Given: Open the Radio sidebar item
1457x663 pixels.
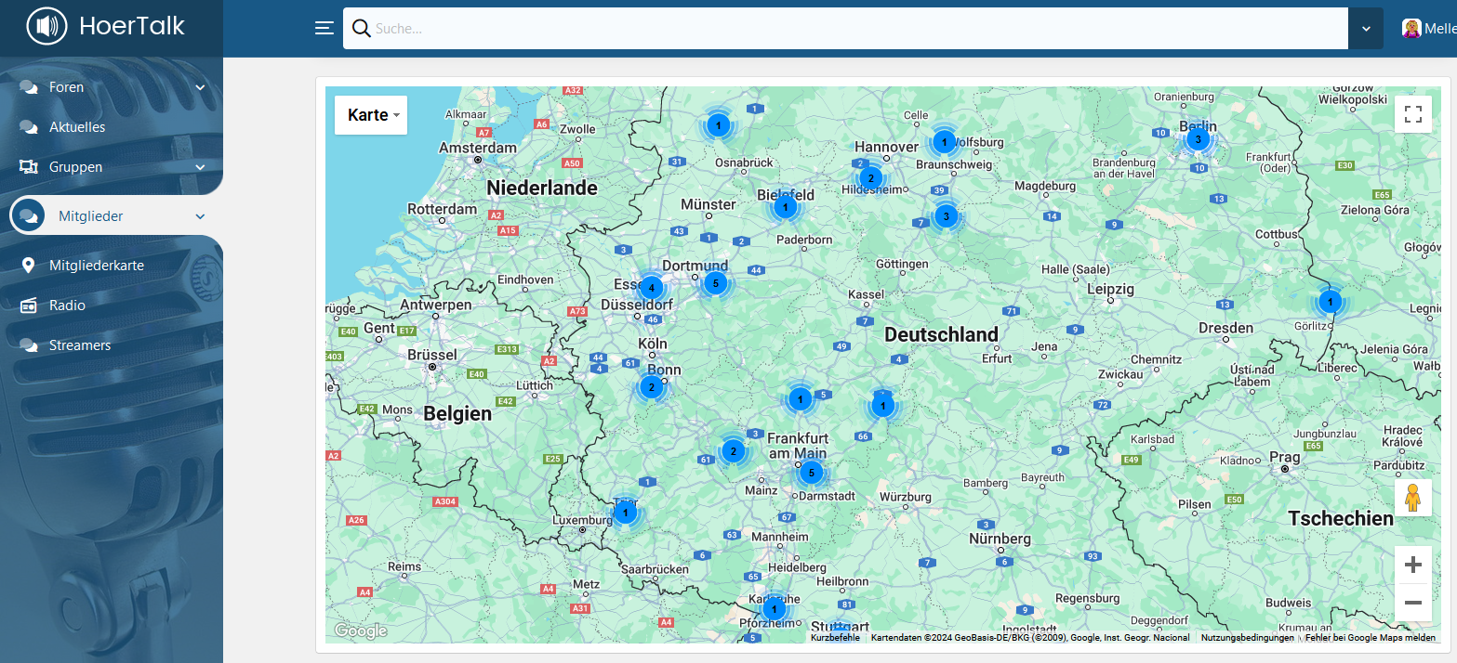Looking at the screenshot, I should [x=67, y=305].
